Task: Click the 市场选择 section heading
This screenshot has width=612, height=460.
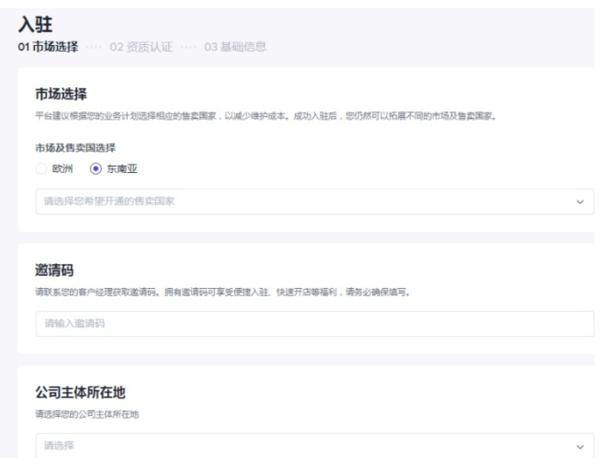Action: 60,96
